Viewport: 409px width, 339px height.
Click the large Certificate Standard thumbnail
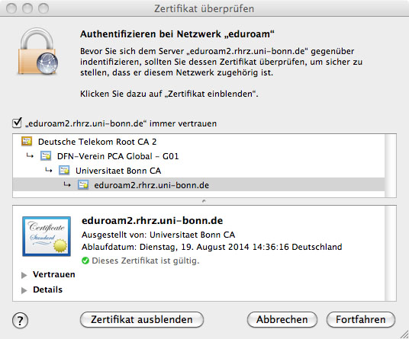pos(47,236)
